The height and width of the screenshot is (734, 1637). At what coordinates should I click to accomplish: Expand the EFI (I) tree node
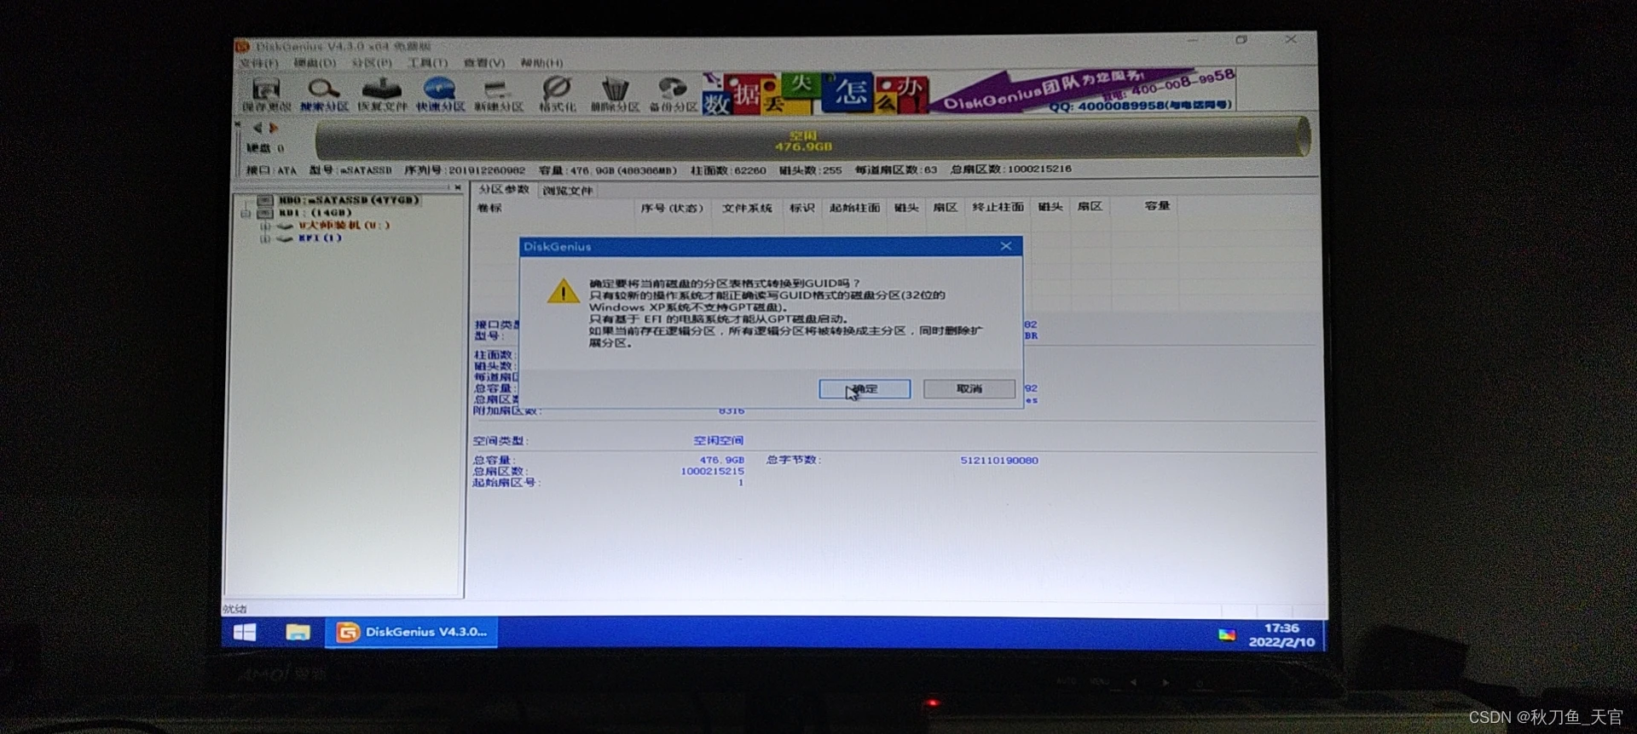pyautogui.click(x=264, y=239)
